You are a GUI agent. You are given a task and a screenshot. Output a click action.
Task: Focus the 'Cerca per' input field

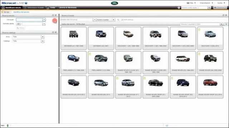pyautogui.click(x=29, y=20)
